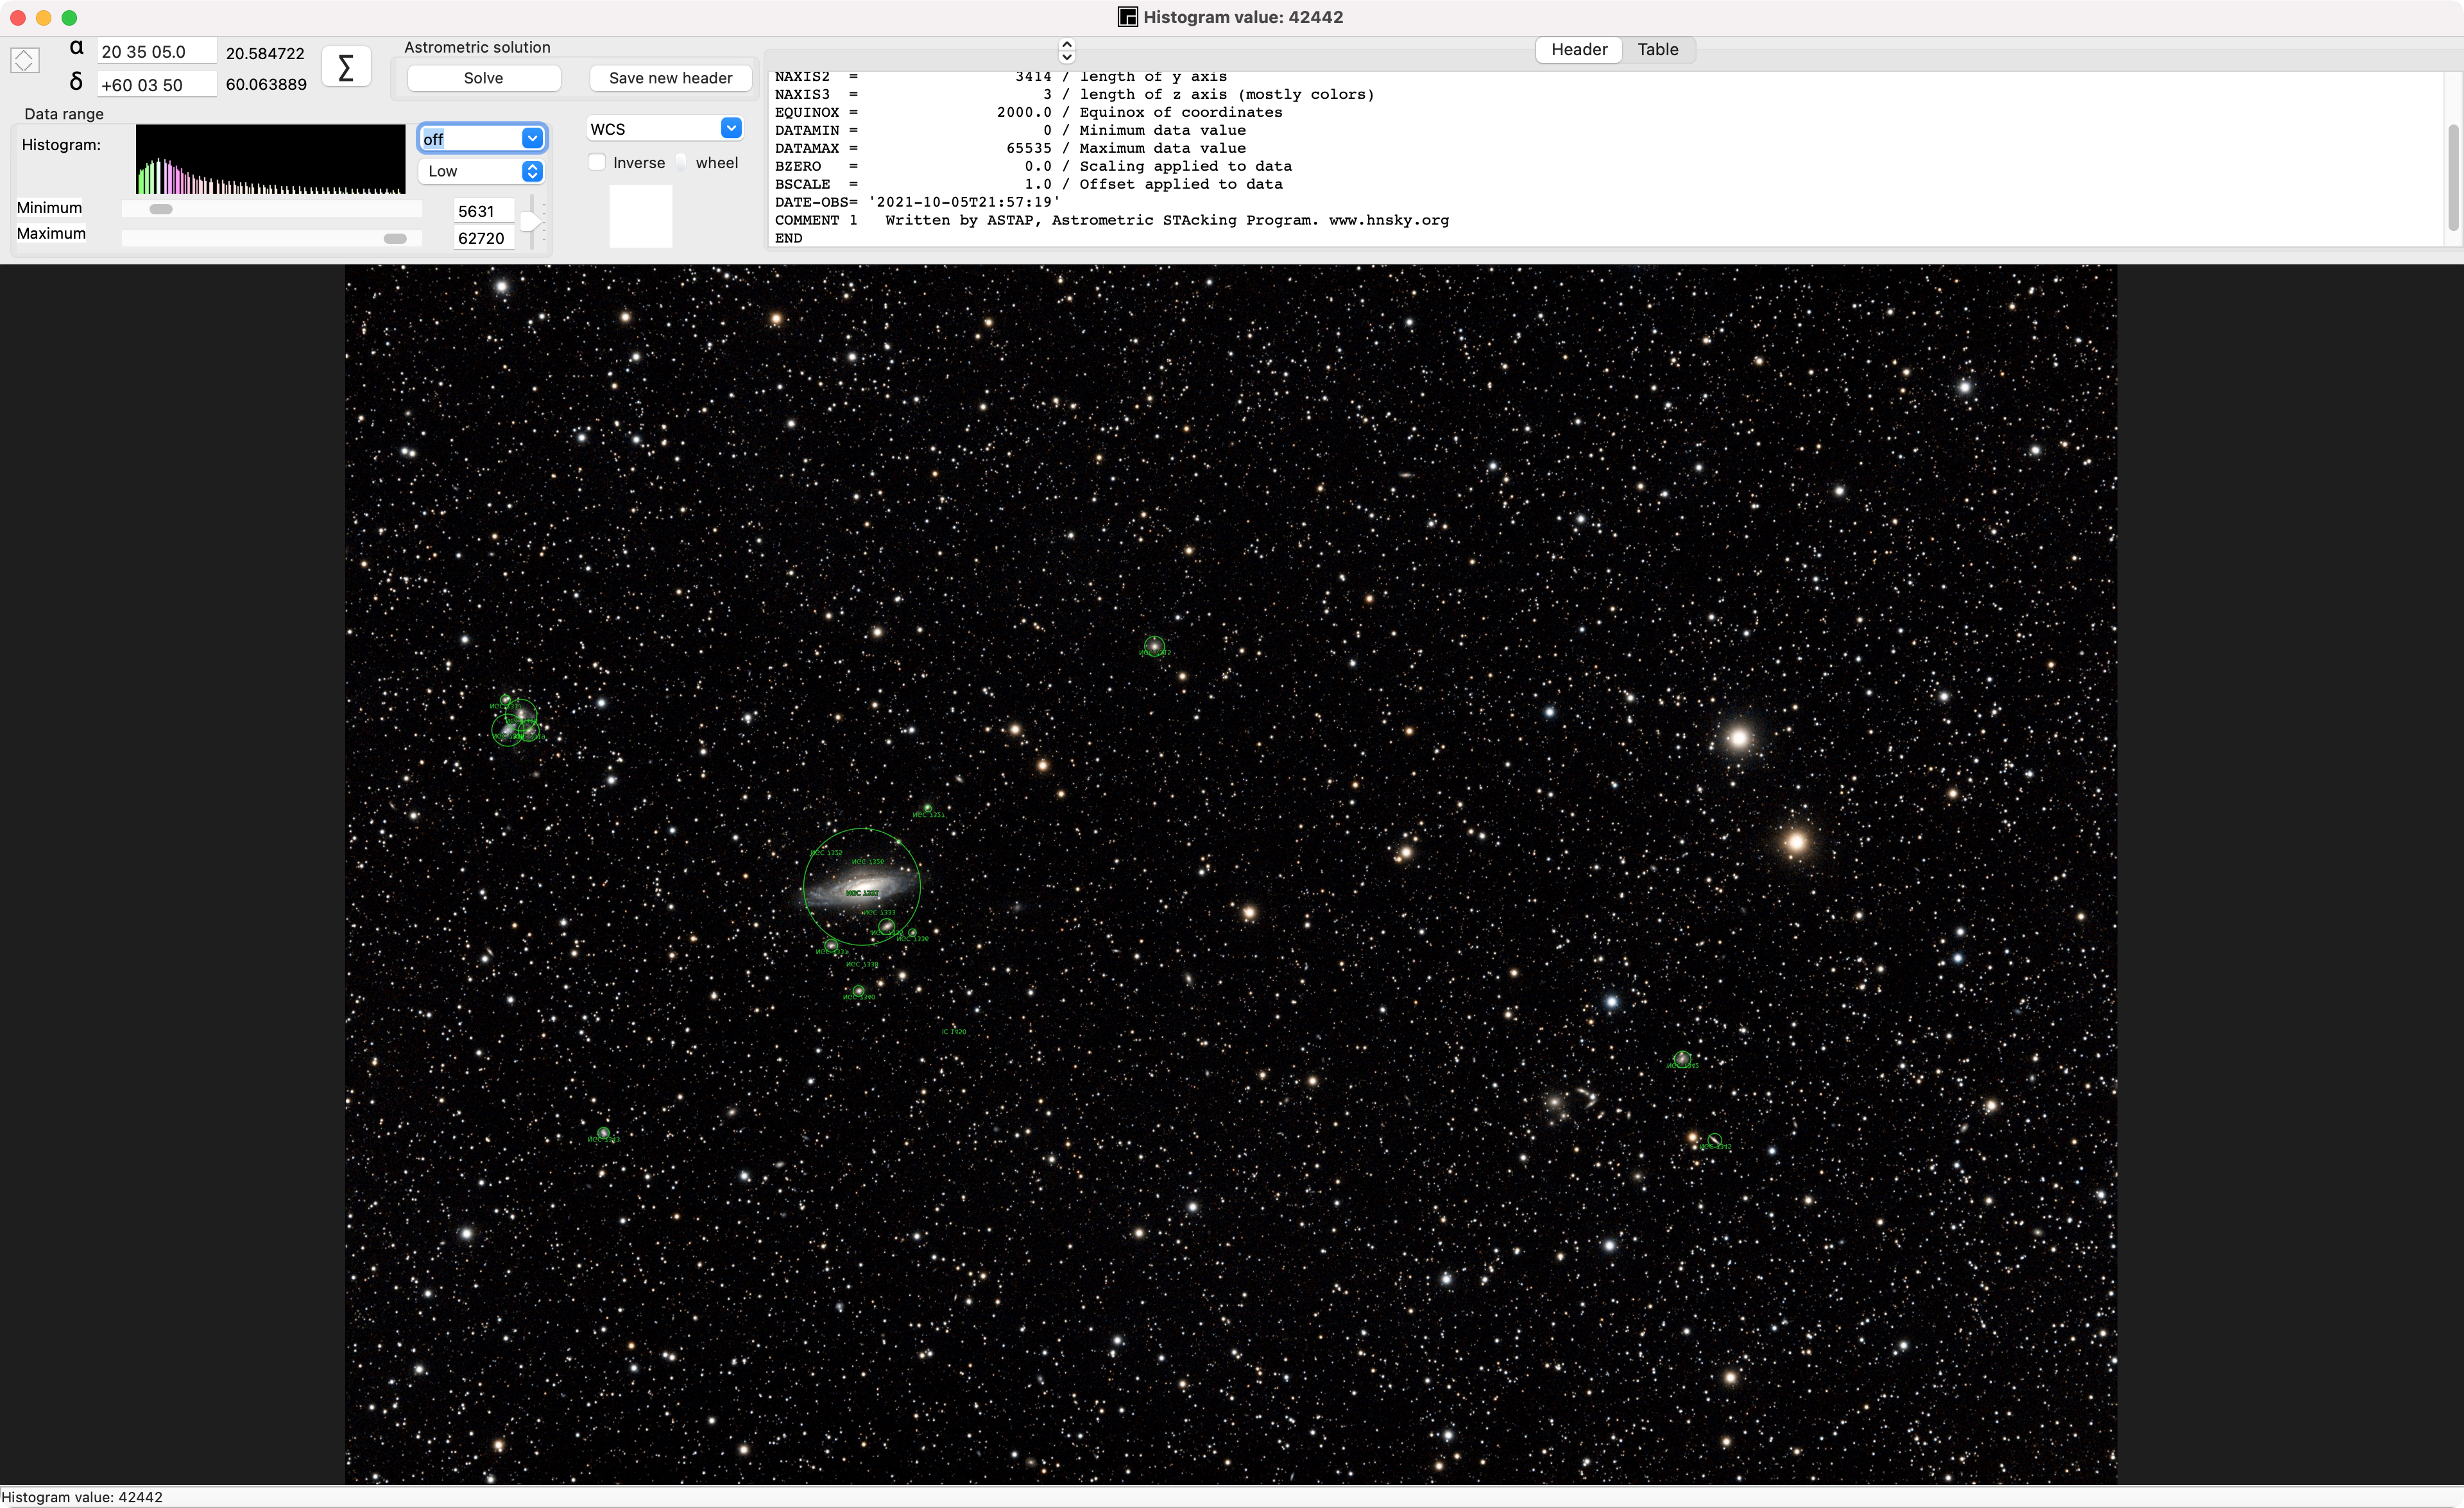Toggle the wheel checkbox
Screen dimensions: 2464x1508
coord(682,162)
